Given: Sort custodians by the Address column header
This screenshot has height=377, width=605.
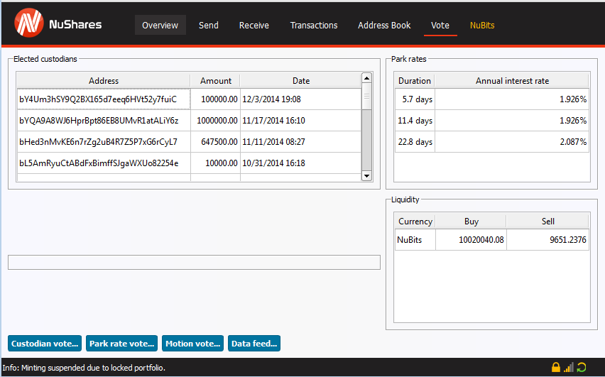Looking at the screenshot, I should click(x=104, y=81).
